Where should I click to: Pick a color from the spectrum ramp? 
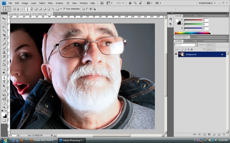pyautogui.click(x=192, y=33)
